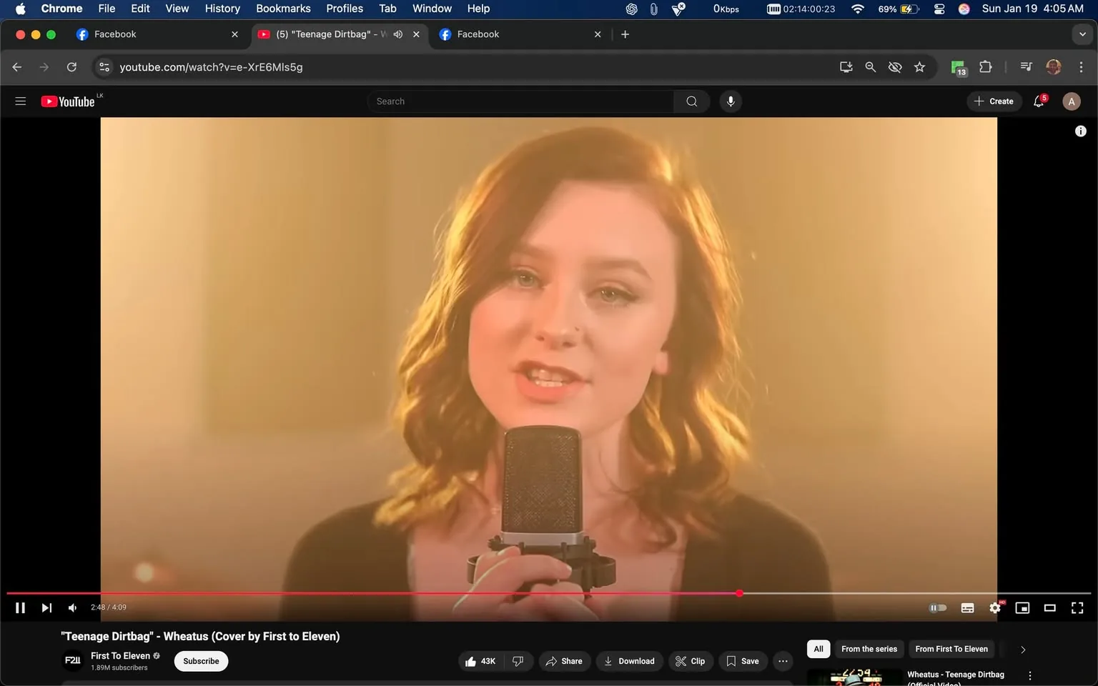Switch to theater mode
This screenshot has height=686, width=1098.
pyautogui.click(x=1049, y=607)
